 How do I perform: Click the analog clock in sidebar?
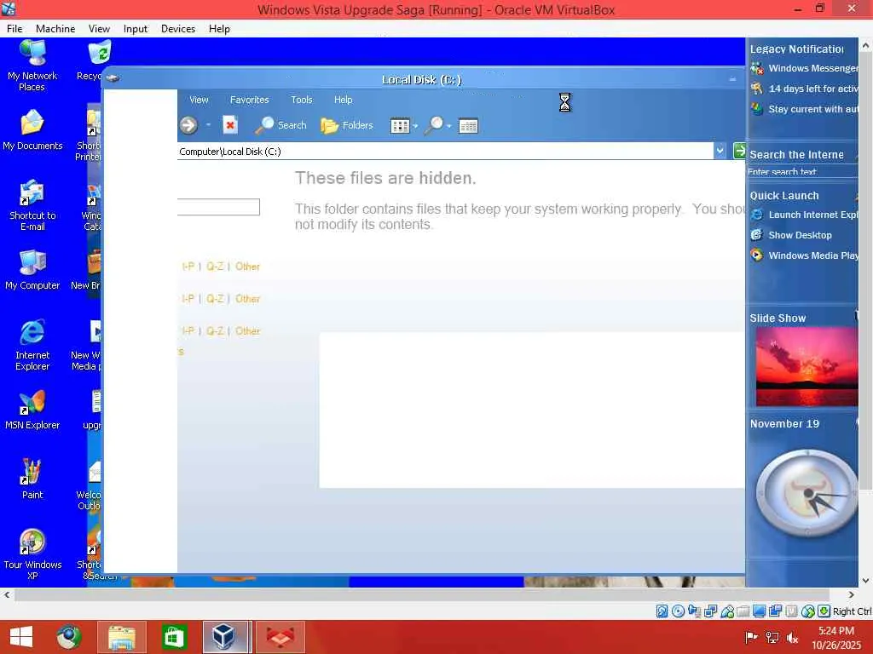(x=807, y=493)
